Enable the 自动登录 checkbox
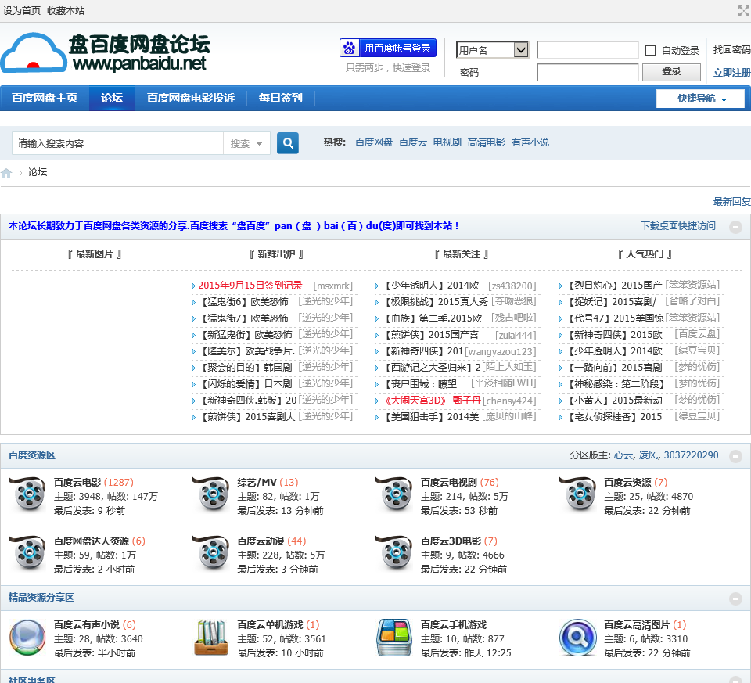751x683 pixels. [650, 50]
